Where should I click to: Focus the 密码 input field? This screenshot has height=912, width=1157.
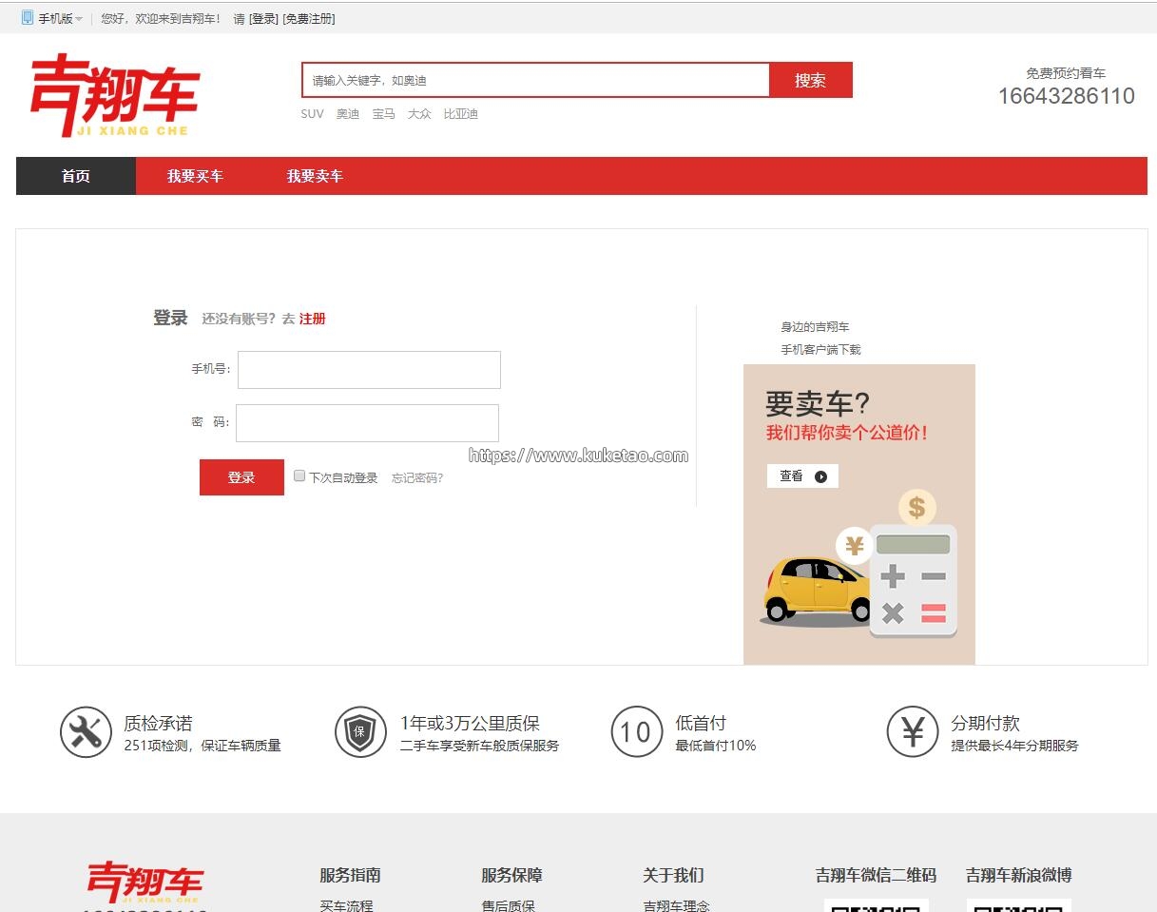pos(367,423)
